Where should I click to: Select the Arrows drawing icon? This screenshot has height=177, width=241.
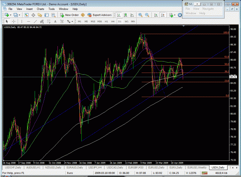[x=69, y=22]
